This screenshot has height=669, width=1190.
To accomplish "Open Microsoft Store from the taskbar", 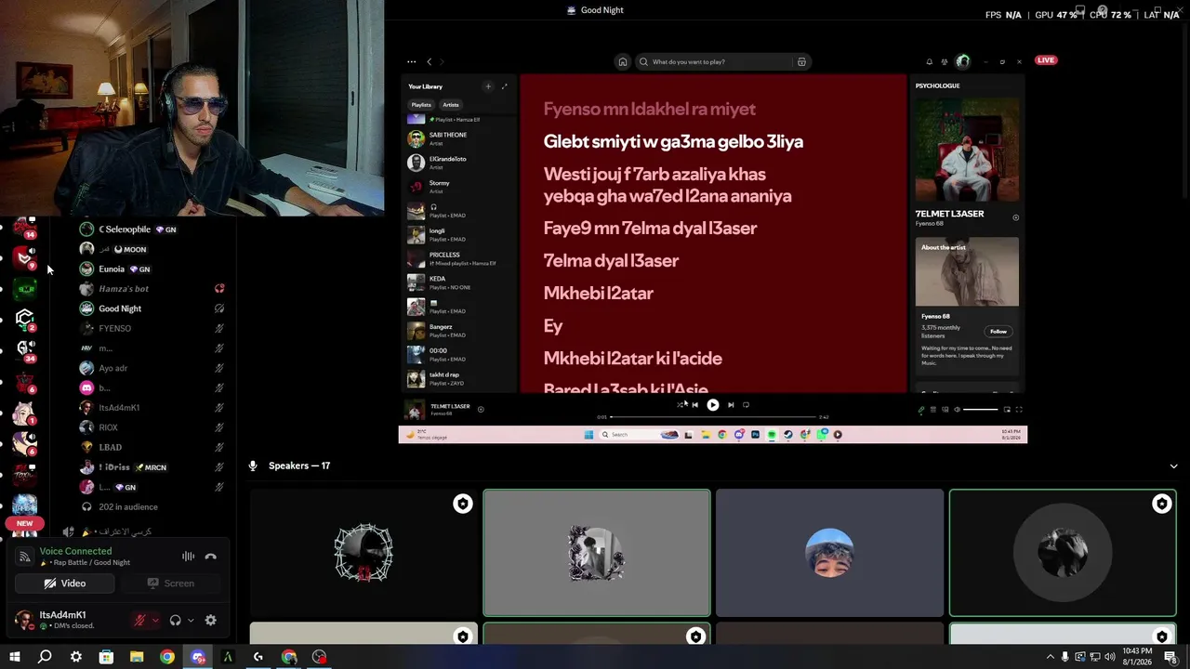I will click(x=106, y=657).
